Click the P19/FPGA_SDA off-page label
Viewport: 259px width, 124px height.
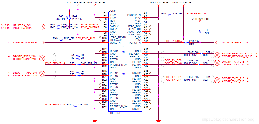[x=22, y=28]
